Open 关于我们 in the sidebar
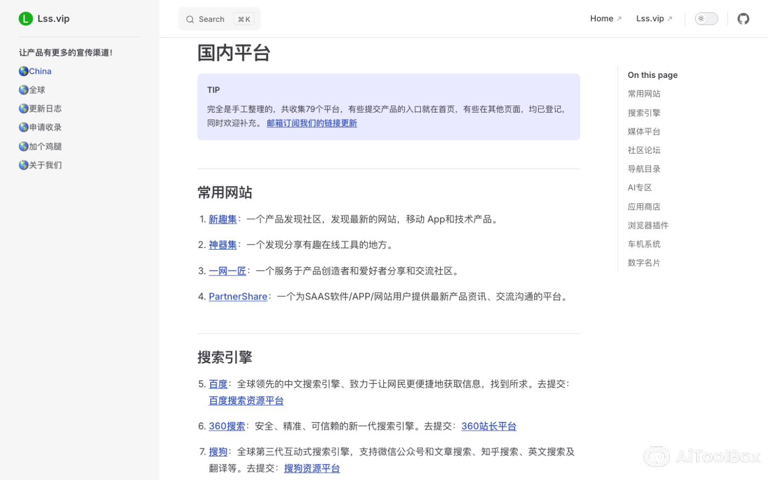768x480 pixels. pyautogui.click(x=45, y=165)
